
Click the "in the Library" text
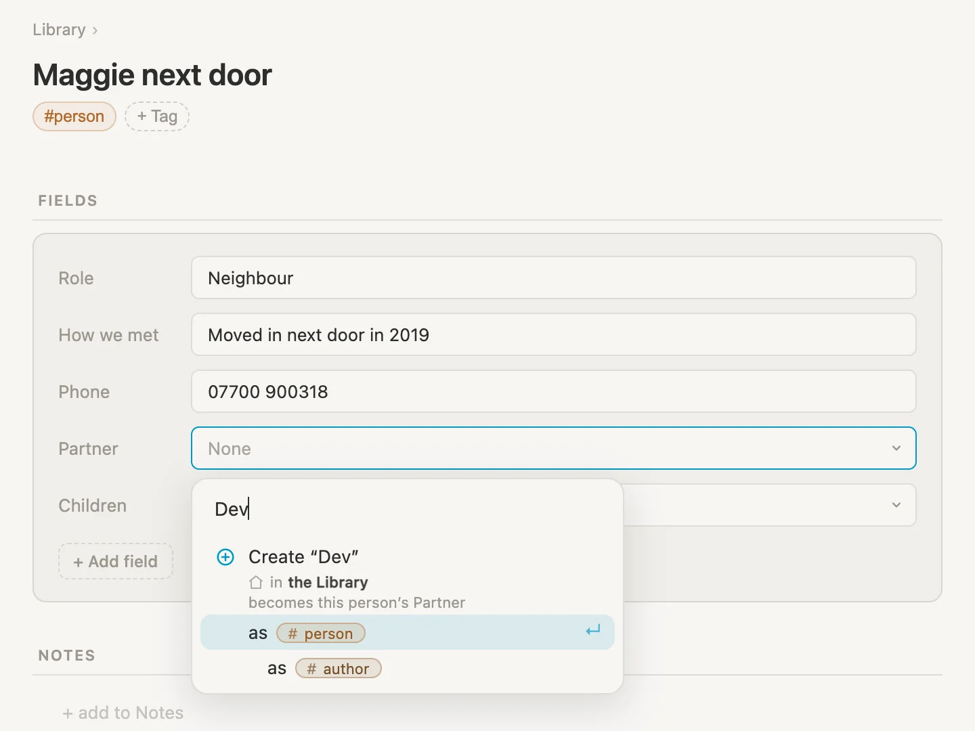319,582
